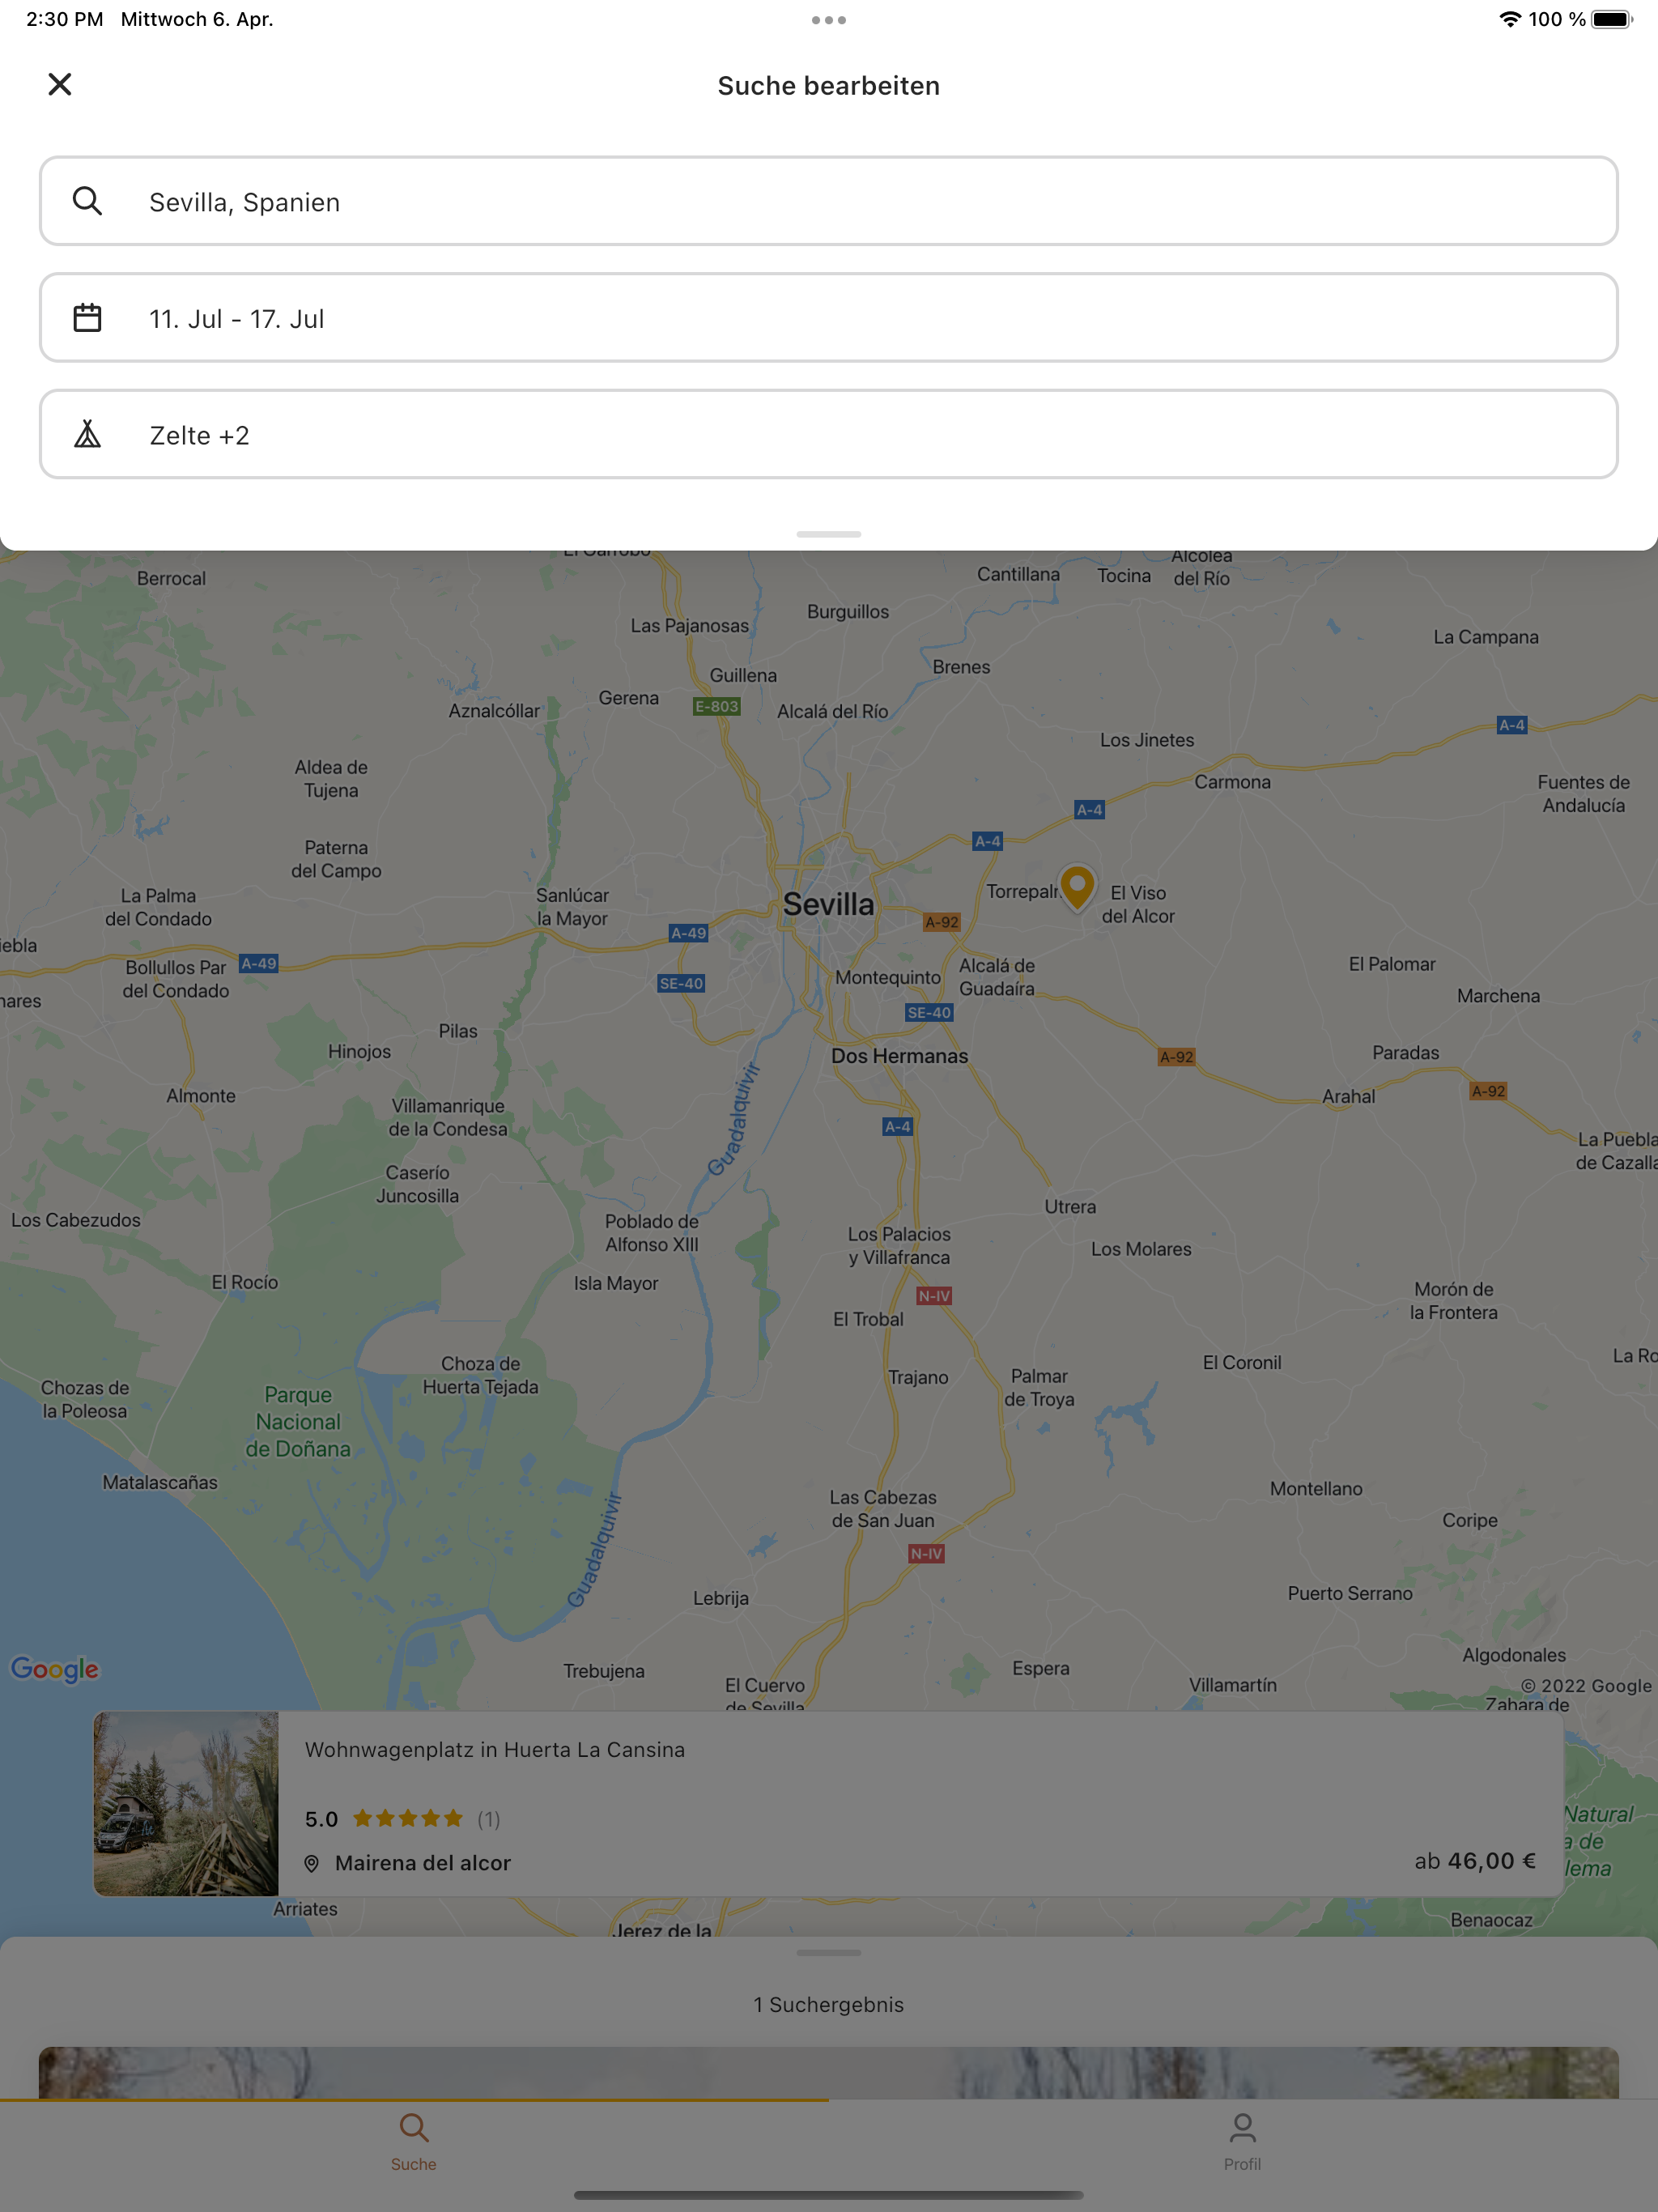Open the Profil tab
Image resolution: width=1658 pixels, height=2212 pixels.
(1242, 2138)
